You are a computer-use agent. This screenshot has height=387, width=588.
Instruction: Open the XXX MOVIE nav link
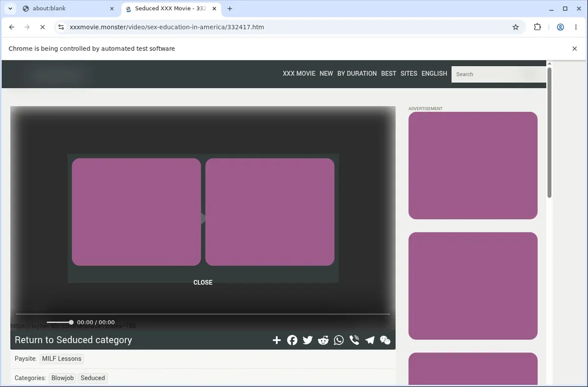tap(299, 73)
